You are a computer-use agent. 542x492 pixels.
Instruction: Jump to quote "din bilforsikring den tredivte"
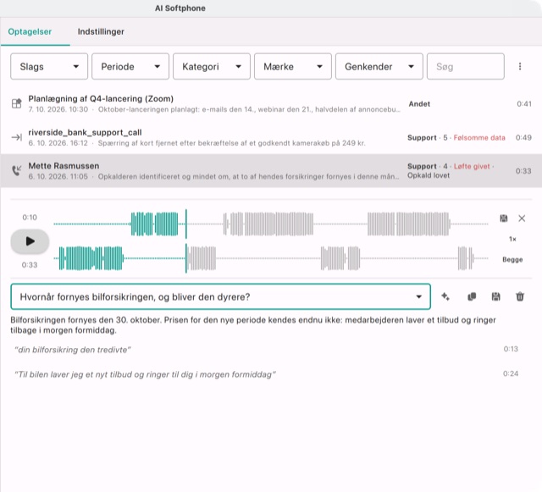click(x=73, y=350)
